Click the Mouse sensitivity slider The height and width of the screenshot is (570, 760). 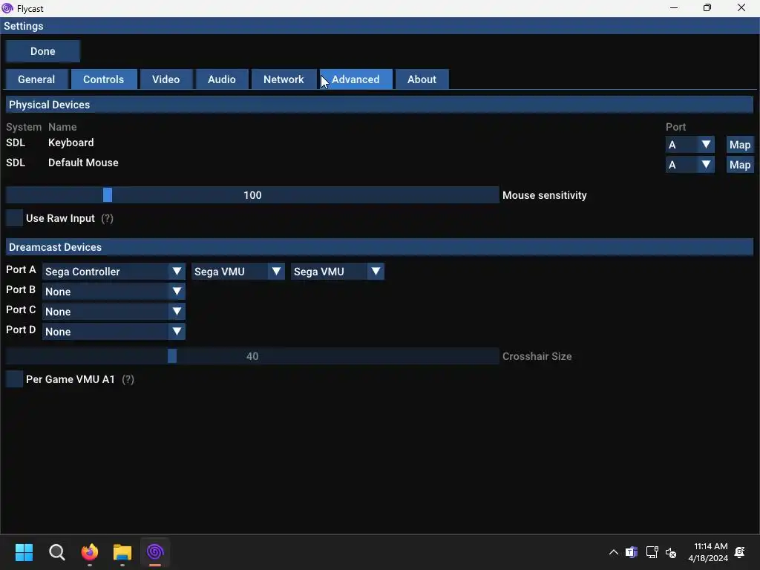click(x=252, y=195)
